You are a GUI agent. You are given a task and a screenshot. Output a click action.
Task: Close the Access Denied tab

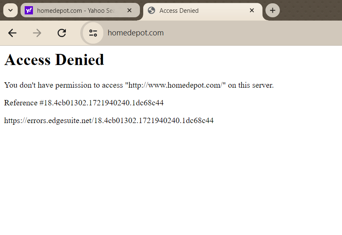click(252, 10)
